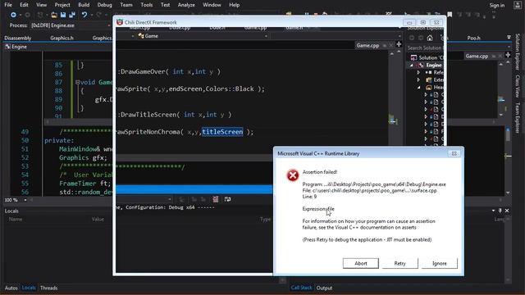Collapse the Engine project node

pos(412,66)
